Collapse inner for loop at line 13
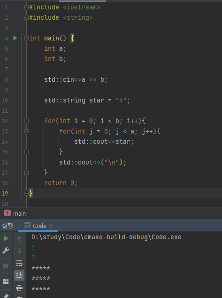 point(26,131)
